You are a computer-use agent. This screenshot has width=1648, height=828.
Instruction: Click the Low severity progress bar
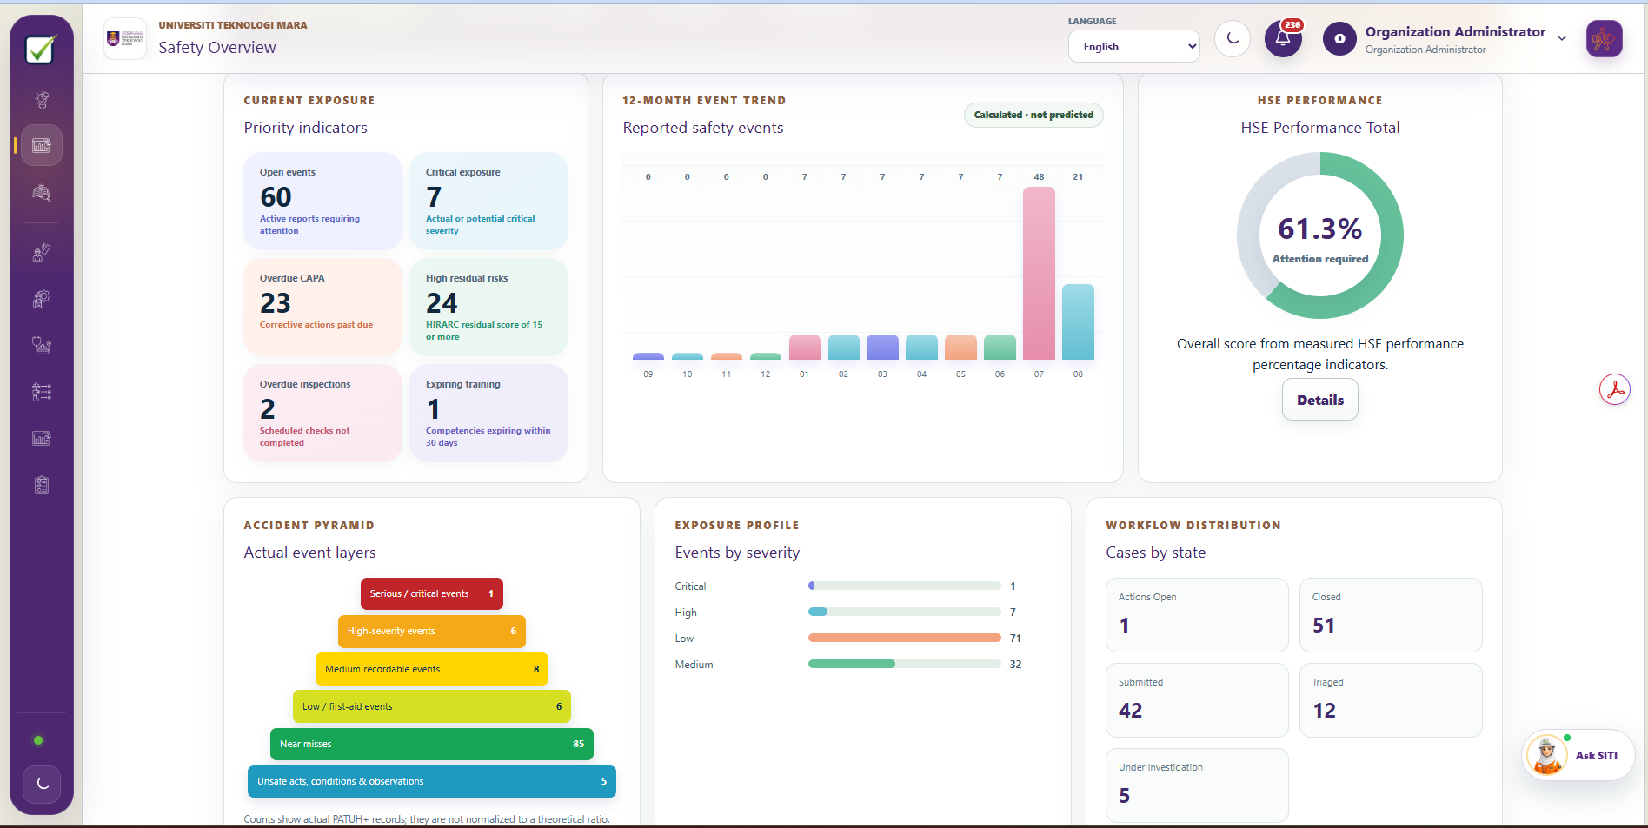click(905, 638)
